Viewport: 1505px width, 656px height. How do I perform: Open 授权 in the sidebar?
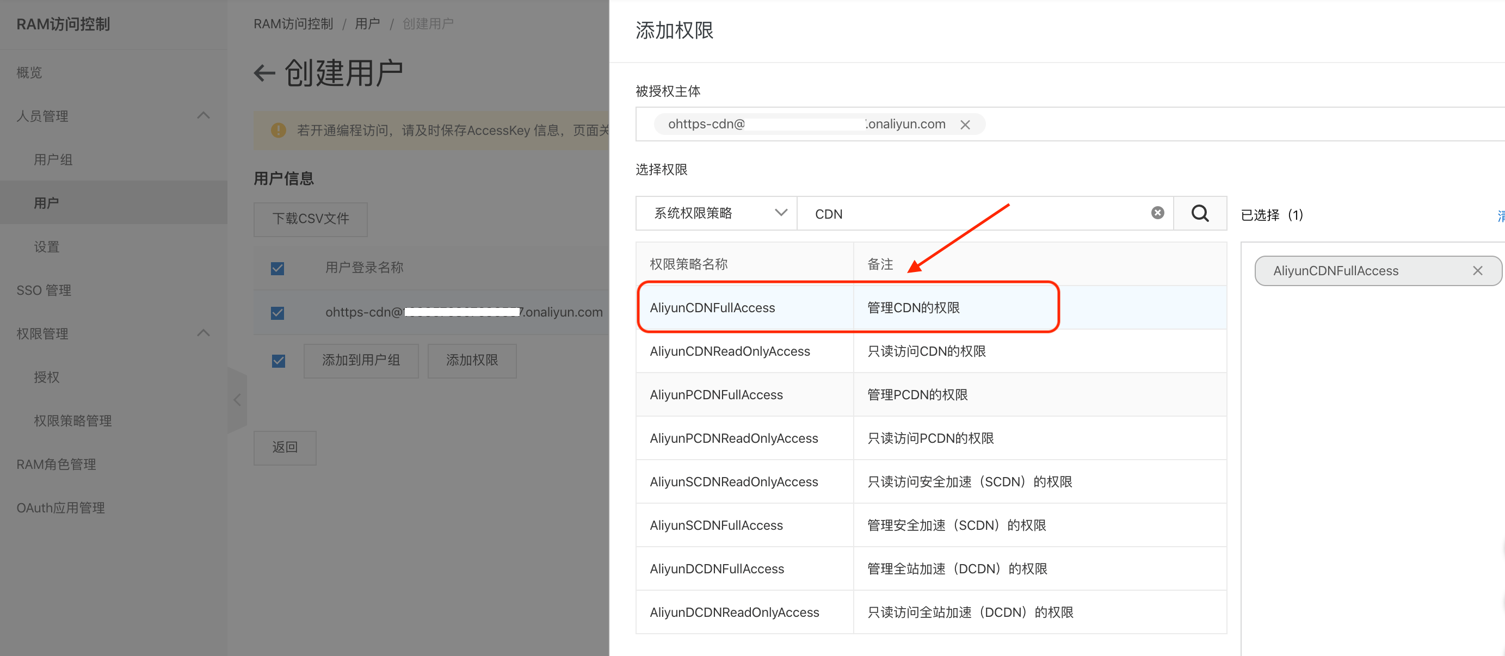coord(46,377)
